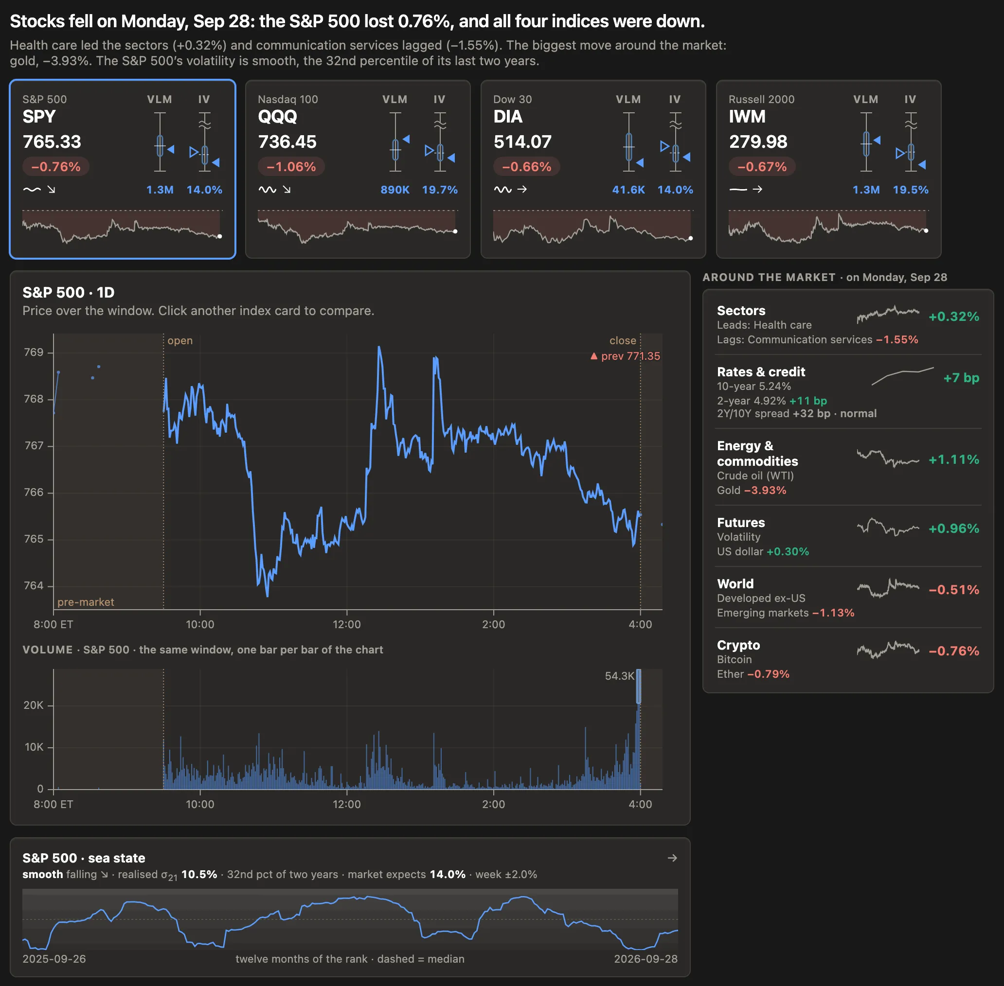Click '2Y/10Y spread +32 bp · normal' text
Image resolution: width=1004 pixels, height=986 pixels.
pyautogui.click(x=796, y=413)
